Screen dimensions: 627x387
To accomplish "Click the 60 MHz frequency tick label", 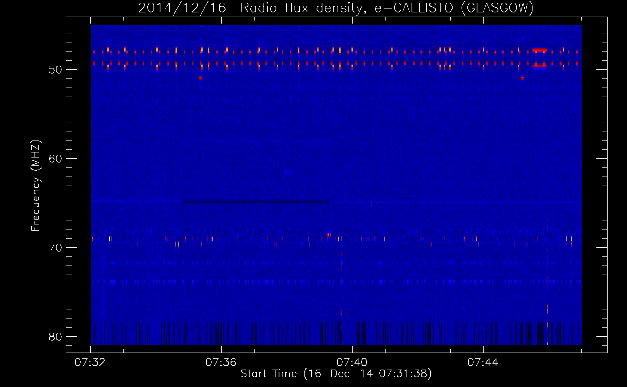I will coord(55,159).
